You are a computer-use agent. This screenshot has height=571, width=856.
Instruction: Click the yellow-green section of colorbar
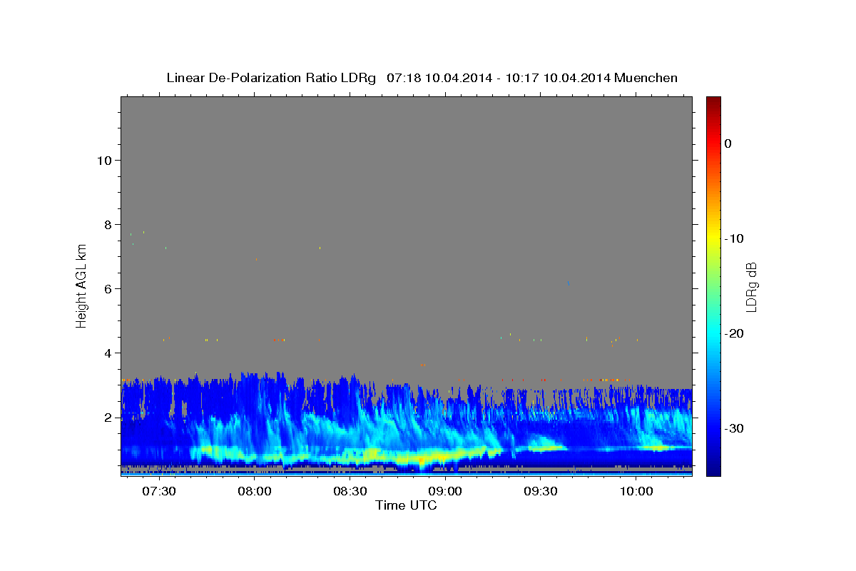tap(713, 253)
